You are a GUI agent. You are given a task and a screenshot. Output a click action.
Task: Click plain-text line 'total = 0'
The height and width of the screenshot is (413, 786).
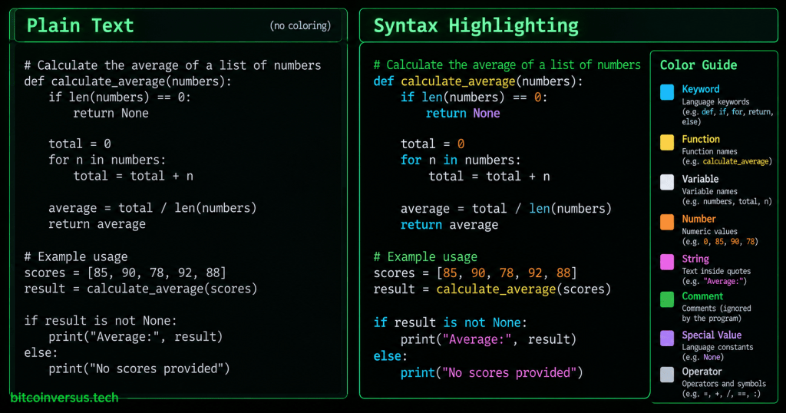click(x=80, y=144)
